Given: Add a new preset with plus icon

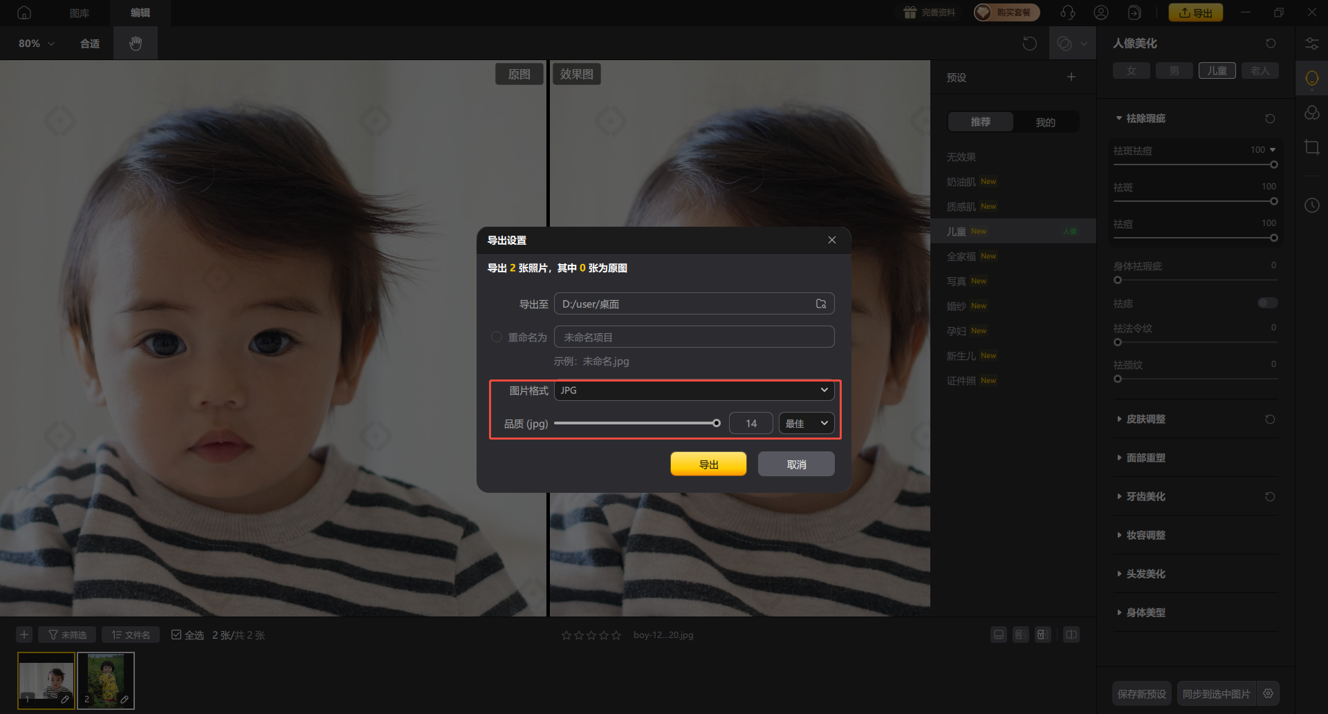Looking at the screenshot, I should pos(1071,77).
